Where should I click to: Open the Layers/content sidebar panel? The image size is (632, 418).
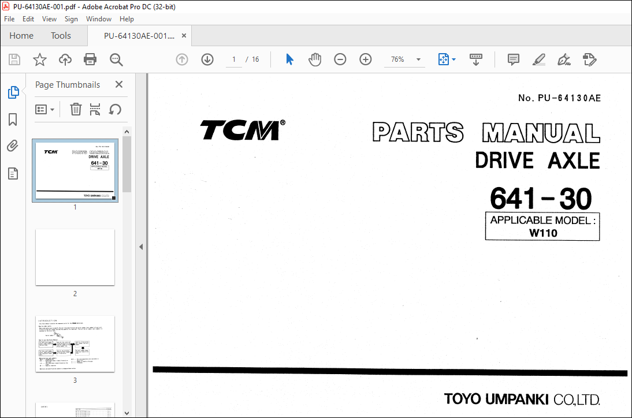point(13,174)
